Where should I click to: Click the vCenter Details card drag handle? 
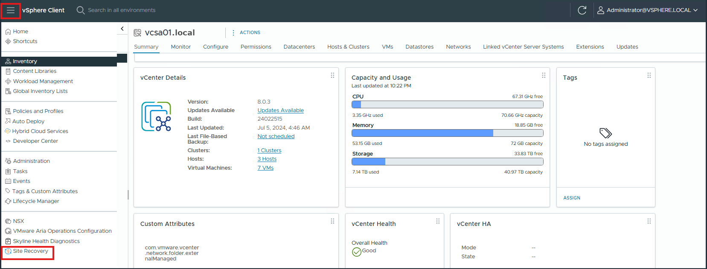332,75
